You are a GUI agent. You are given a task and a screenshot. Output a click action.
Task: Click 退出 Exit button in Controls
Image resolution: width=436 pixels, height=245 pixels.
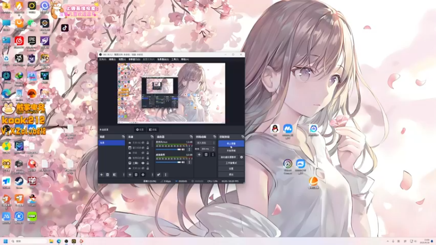click(x=231, y=174)
